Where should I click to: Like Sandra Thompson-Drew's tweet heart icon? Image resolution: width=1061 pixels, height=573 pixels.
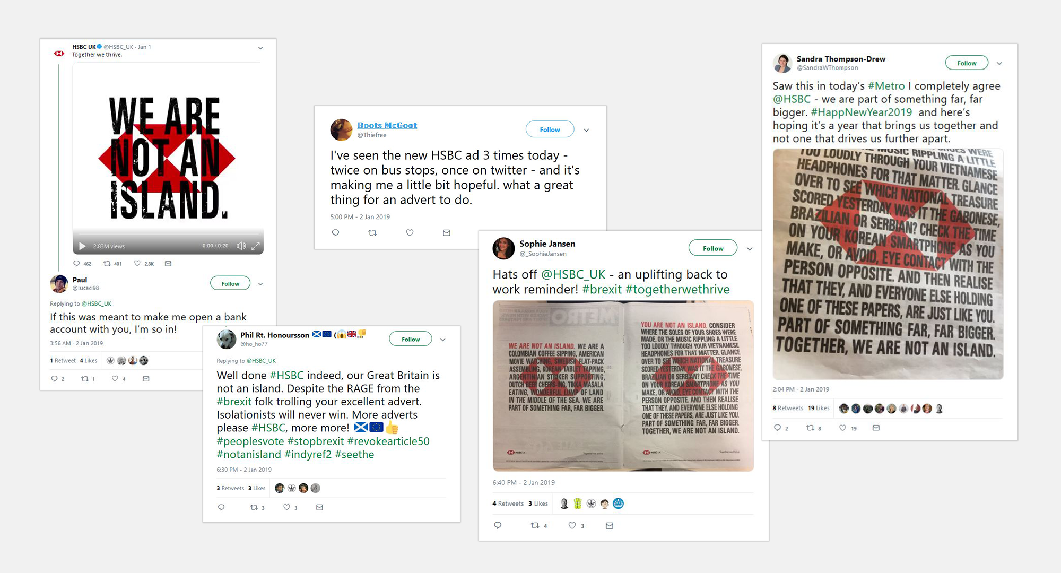(842, 428)
